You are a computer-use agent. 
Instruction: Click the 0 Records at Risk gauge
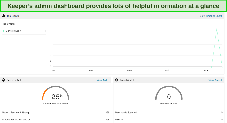coord(169,93)
